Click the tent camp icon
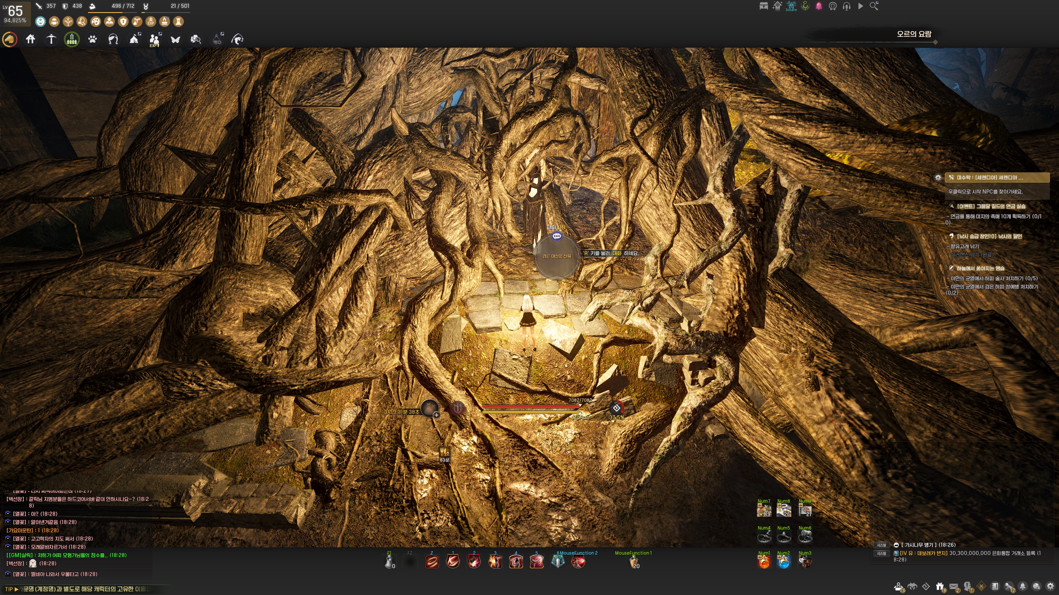Viewport: 1059px width, 595px height. pyautogui.click(x=134, y=39)
